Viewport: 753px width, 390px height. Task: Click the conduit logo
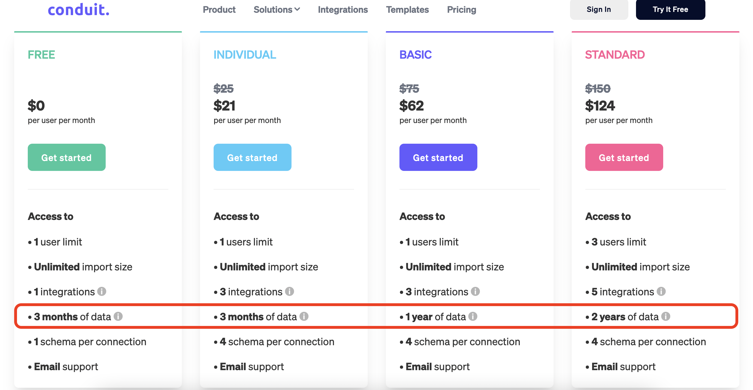coord(79,10)
